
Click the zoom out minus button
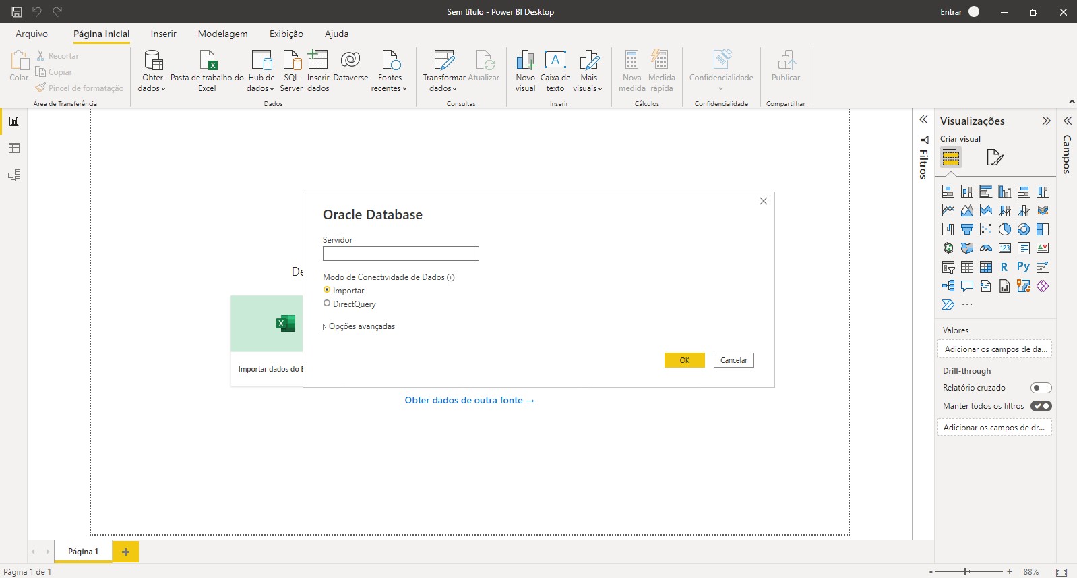coord(931,571)
